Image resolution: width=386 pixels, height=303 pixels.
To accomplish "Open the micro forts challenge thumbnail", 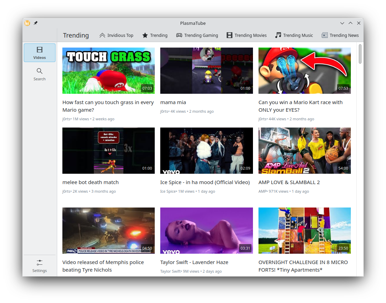I will [305, 231].
